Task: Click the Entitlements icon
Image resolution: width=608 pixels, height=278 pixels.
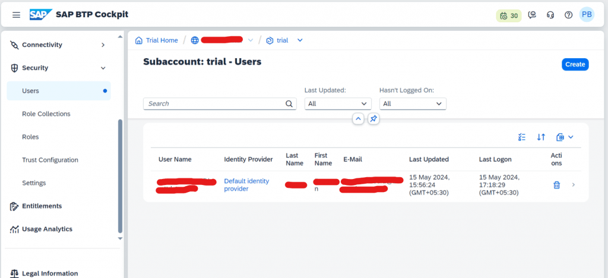Action: pyautogui.click(x=14, y=206)
